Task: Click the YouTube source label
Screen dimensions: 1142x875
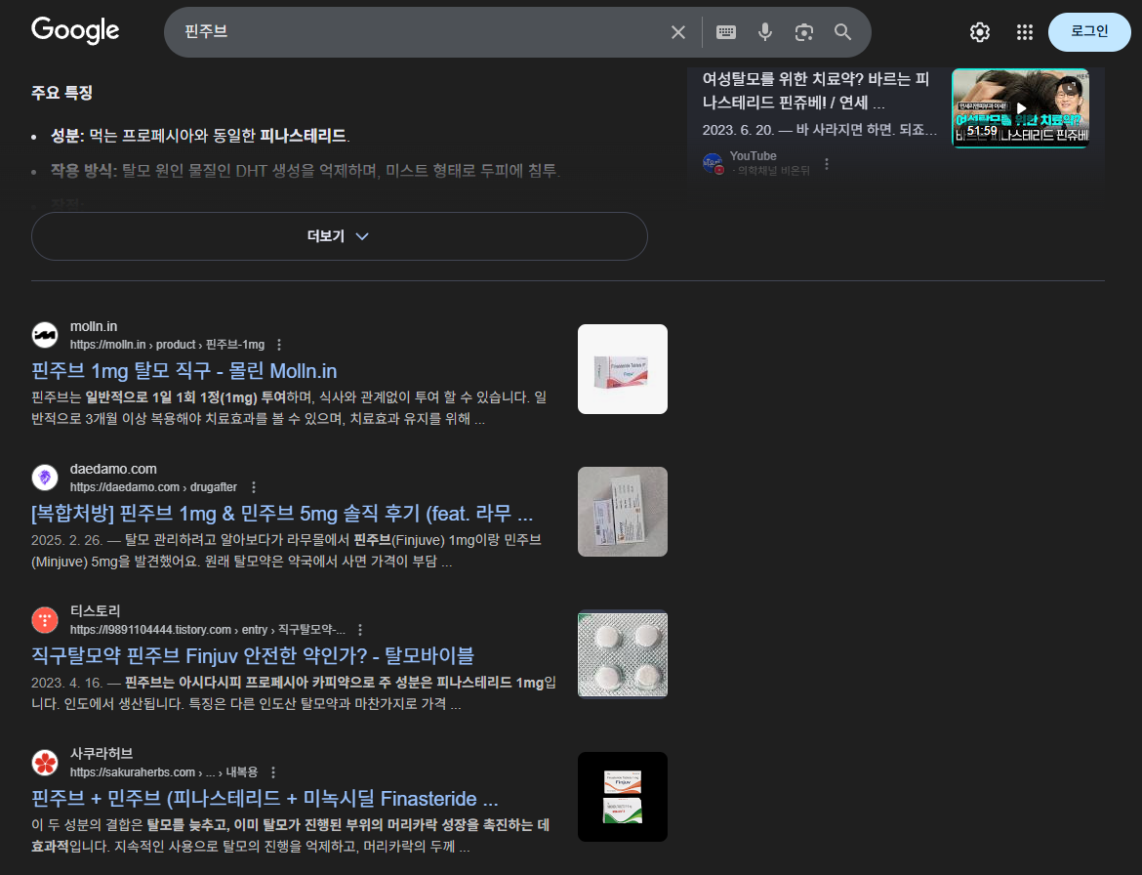Action: point(754,156)
